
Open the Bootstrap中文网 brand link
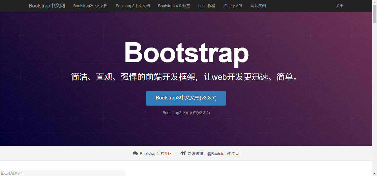(47, 6)
